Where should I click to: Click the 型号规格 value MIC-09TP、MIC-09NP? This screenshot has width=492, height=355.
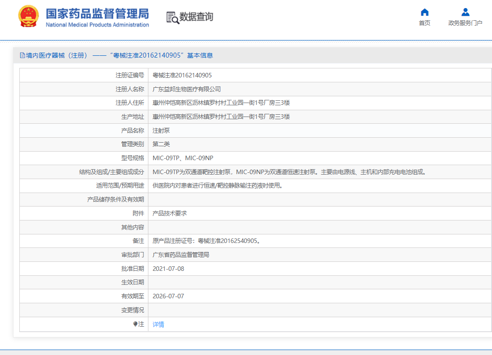click(187, 157)
